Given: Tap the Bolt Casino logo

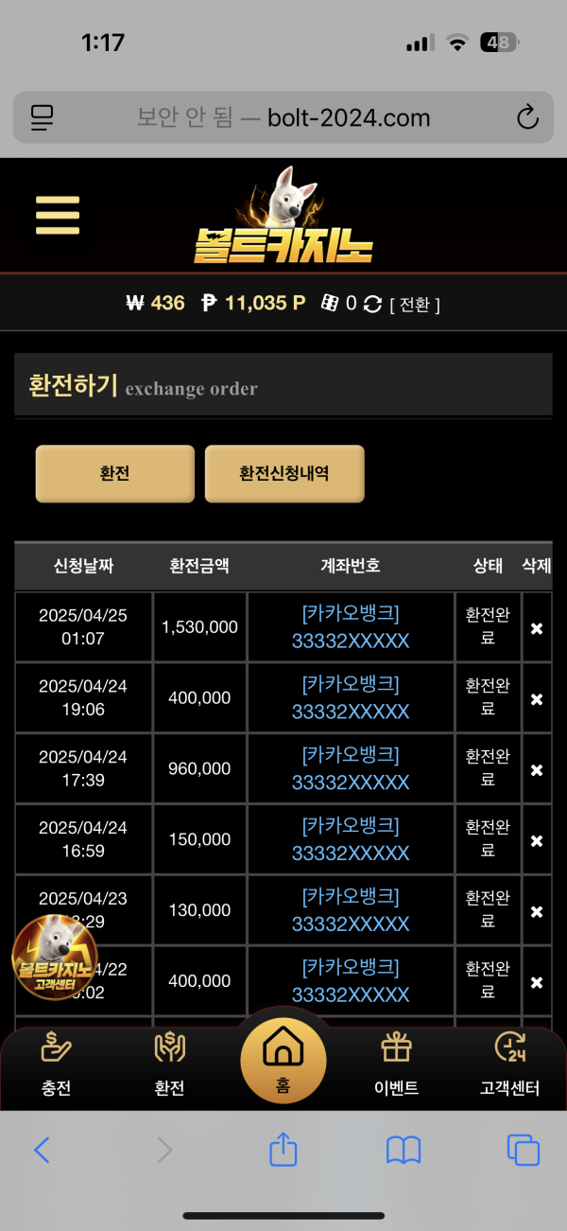Looking at the screenshot, I should (x=283, y=216).
